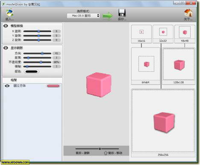This screenshot has width=200, height=165.
Task: Open the About house icon
Action: pos(188,13)
